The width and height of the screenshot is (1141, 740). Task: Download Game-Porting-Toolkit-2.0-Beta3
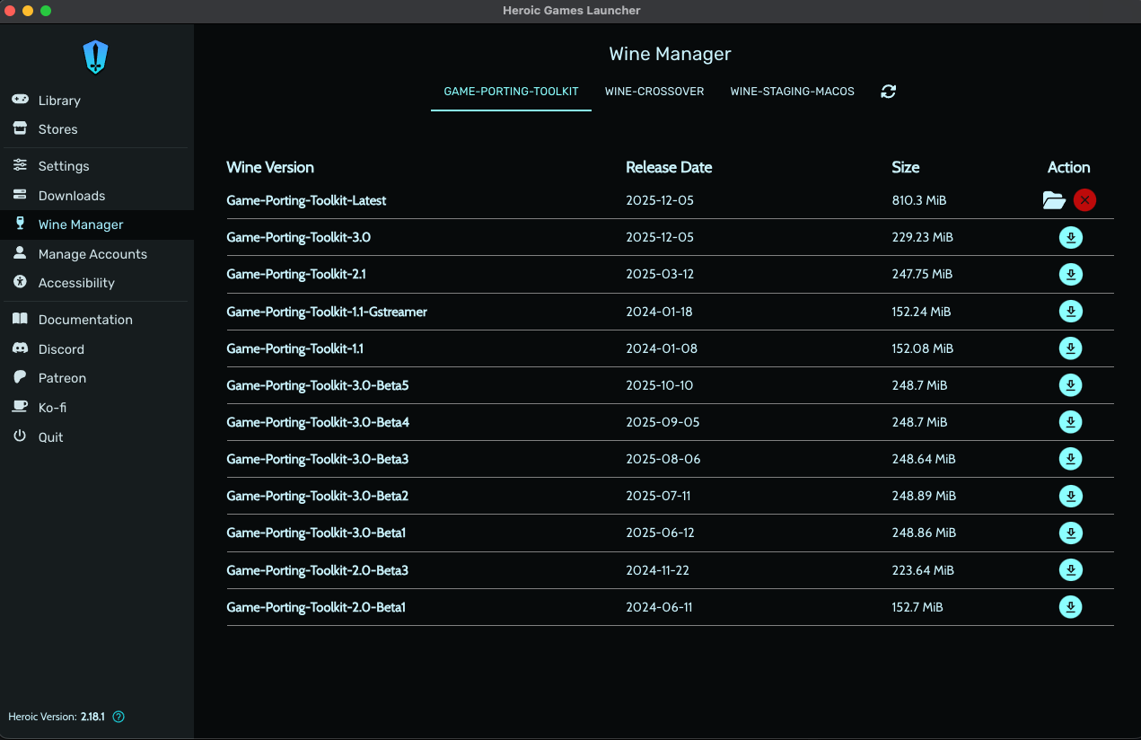pos(1070,570)
